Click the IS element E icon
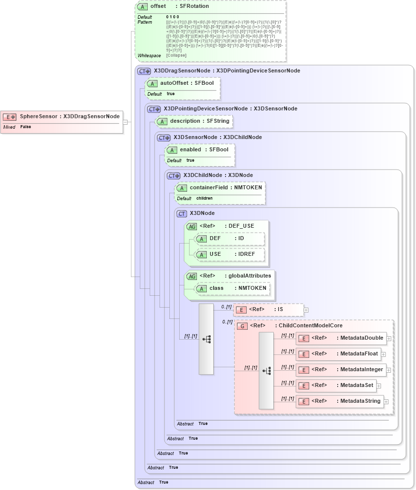Viewport: 416px width, 490px height. click(x=241, y=310)
